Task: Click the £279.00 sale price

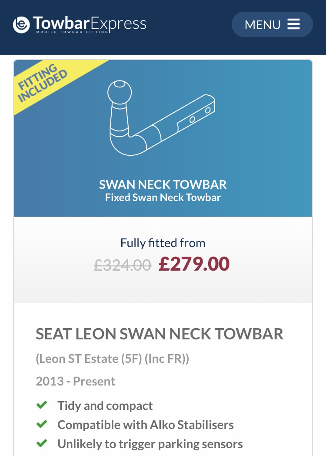Action: pyautogui.click(x=194, y=264)
